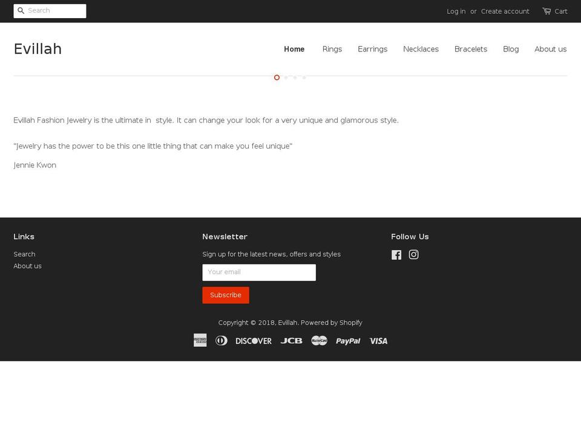This screenshot has height=435, width=581.
Task: Click the Links footer heading
Action: click(x=24, y=237)
